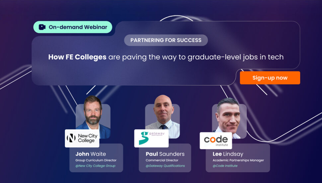Open the @Code Institute link
Viewport: 322px width, 183px height.
pyautogui.click(x=225, y=166)
